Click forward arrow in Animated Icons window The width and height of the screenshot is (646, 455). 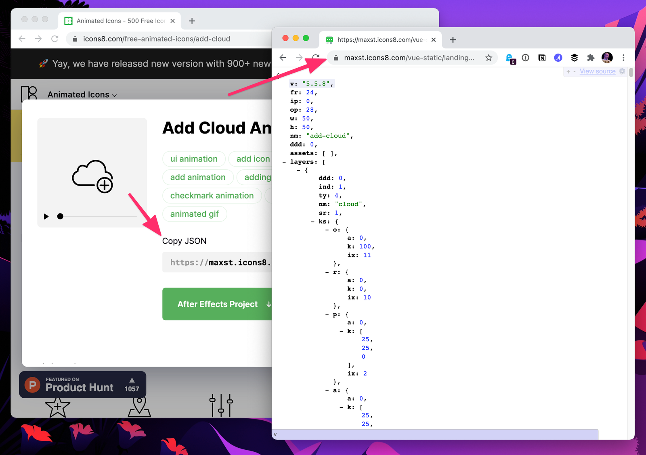[38, 39]
